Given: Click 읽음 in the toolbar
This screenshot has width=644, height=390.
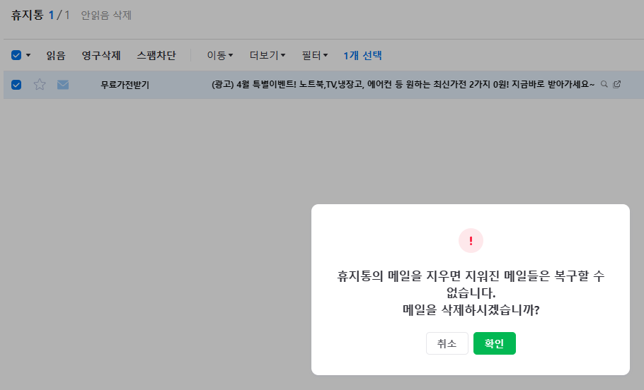Looking at the screenshot, I should tap(56, 55).
